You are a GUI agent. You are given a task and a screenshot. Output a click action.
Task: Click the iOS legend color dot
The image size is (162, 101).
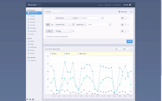67,54
